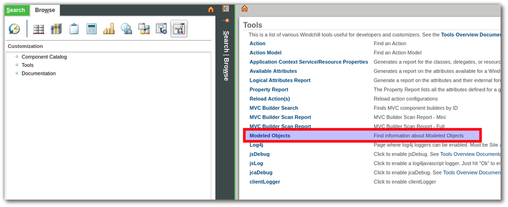
Task: Open the Modeled Objects link
Action: tap(270, 136)
